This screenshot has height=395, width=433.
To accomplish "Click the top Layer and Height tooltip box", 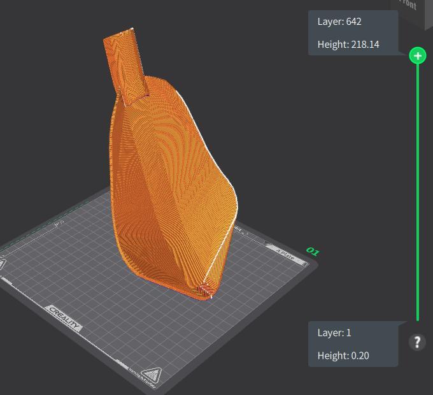I will (353, 33).
